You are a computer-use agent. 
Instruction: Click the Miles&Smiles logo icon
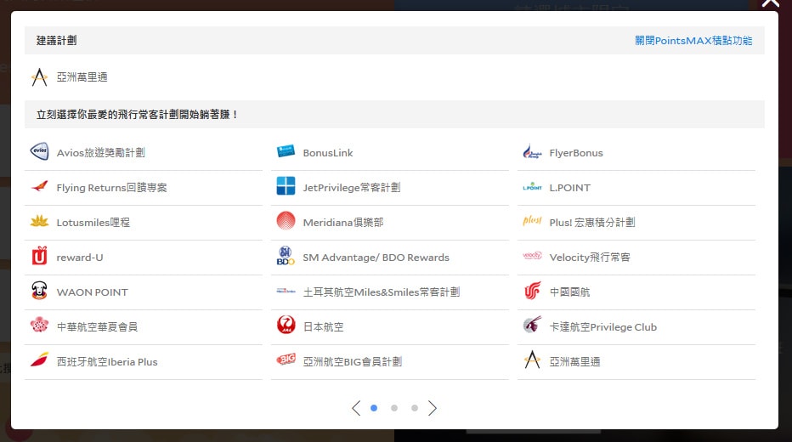(286, 291)
